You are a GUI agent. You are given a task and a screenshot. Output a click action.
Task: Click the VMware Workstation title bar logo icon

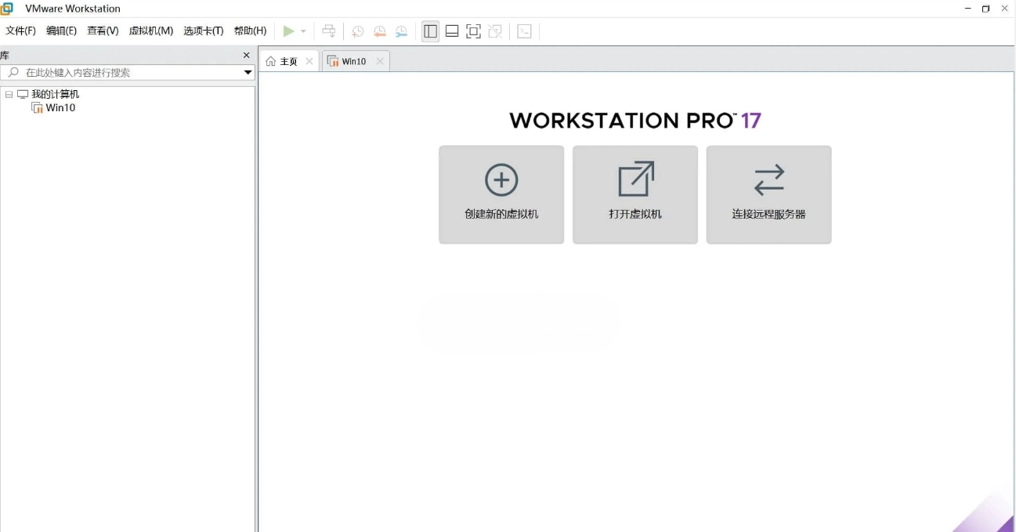(6, 9)
